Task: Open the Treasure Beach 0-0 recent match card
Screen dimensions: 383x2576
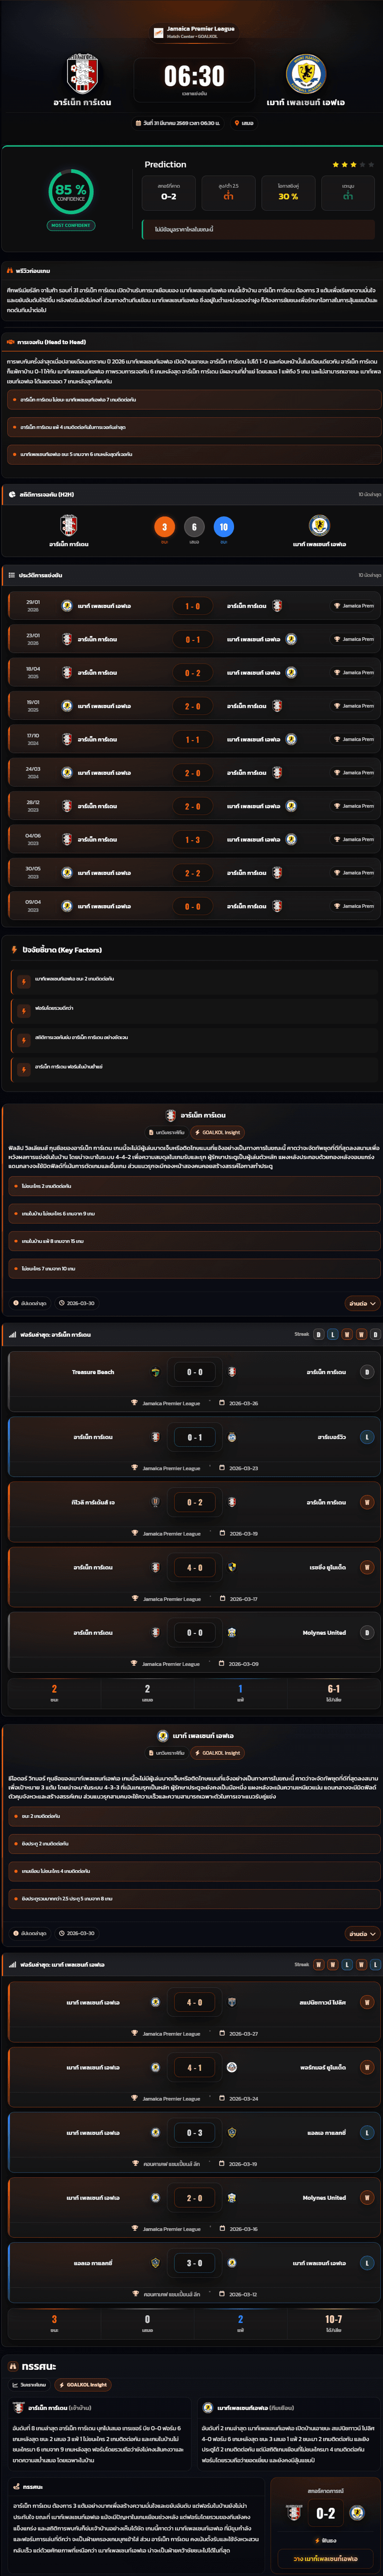Action: pyautogui.click(x=191, y=1380)
